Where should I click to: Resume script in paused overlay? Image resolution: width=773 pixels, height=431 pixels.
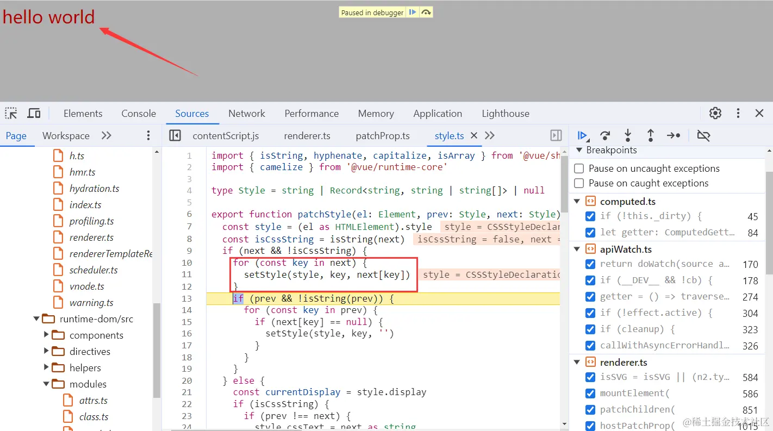click(x=413, y=12)
